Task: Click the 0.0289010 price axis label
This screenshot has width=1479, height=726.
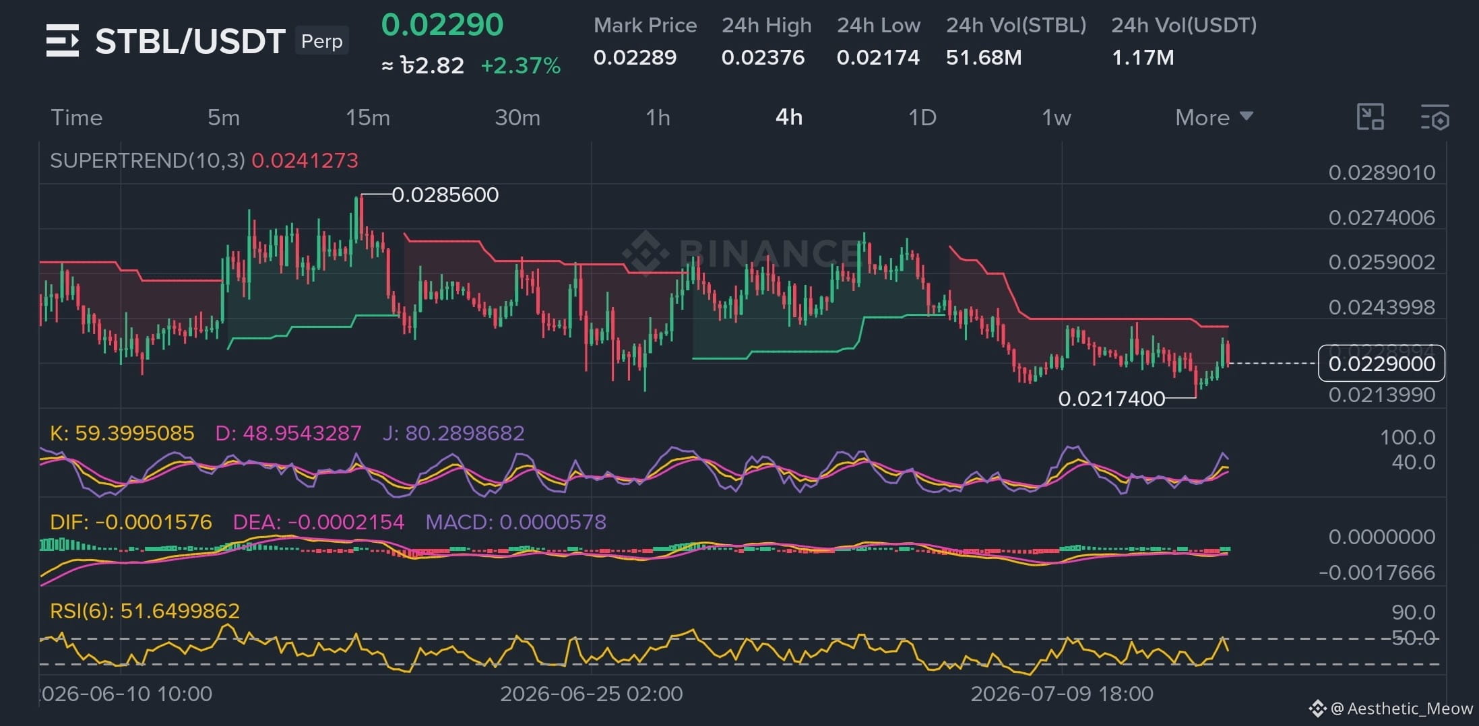Action: (1382, 172)
